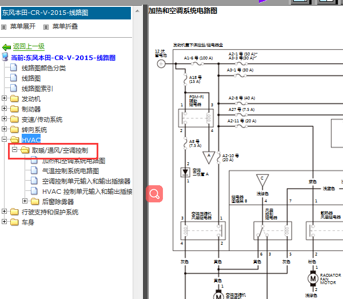The image size is (343, 299).
Task: Select the 取暖/通风/空调控制 tree item
Action: [59, 150]
